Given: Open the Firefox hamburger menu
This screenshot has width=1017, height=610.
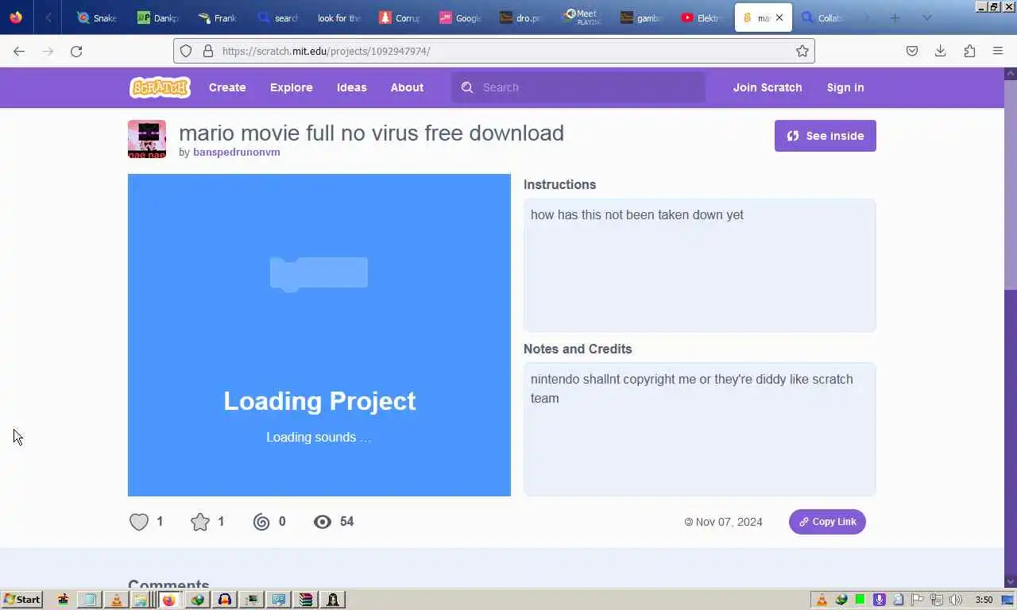Looking at the screenshot, I should (998, 51).
